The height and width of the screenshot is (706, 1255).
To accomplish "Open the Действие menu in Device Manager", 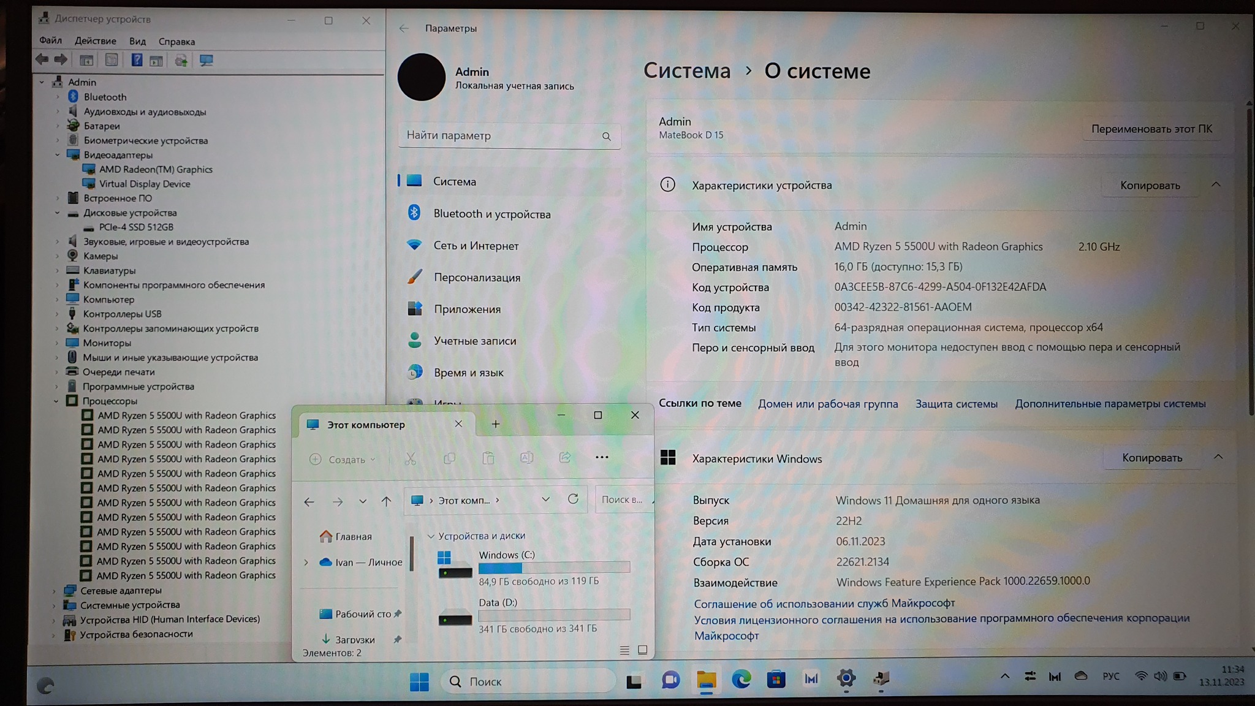I will (x=95, y=41).
